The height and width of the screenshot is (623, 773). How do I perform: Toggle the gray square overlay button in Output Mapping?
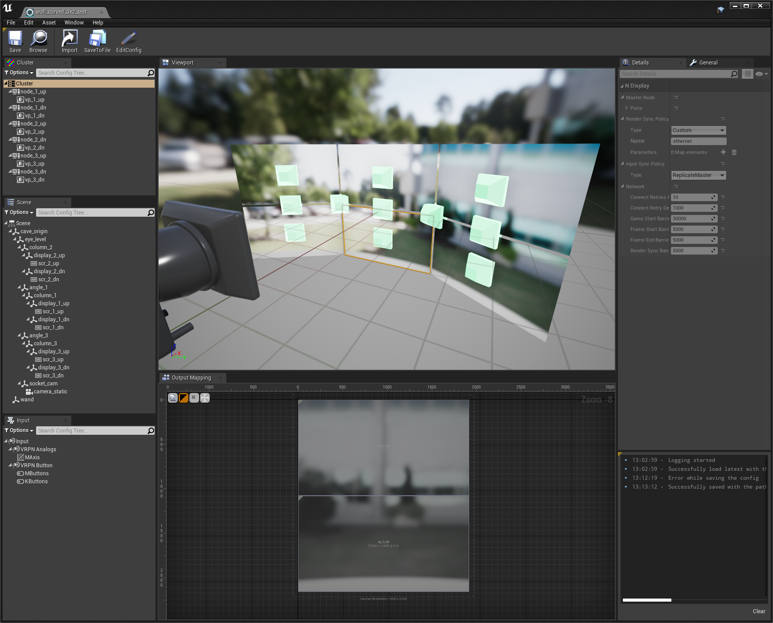[194, 398]
